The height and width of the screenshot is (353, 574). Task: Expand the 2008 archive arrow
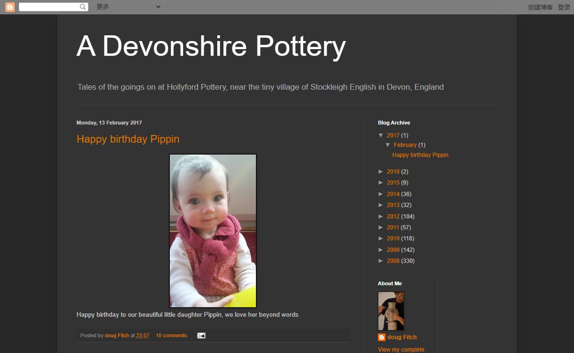(x=381, y=261)
